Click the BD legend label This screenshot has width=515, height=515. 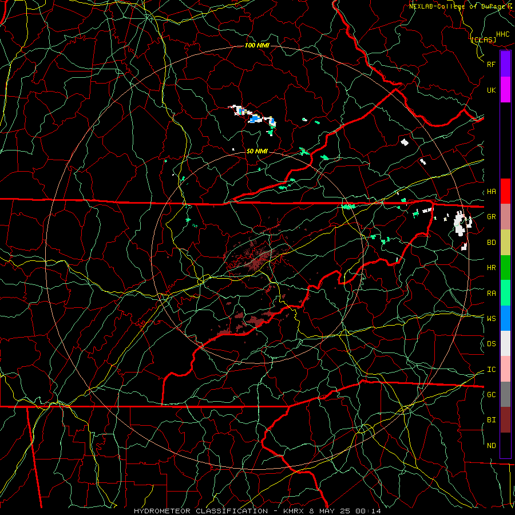click(x=492, y=243)
